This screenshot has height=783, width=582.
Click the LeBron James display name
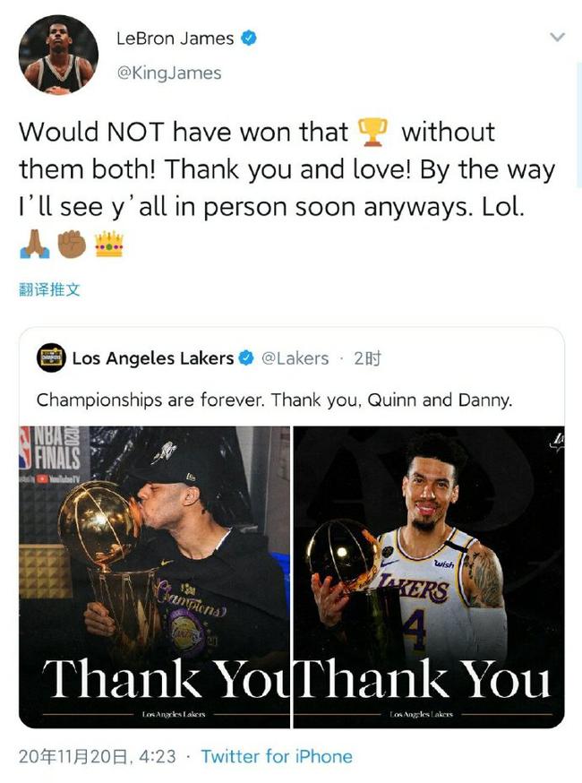click(175, 39)
